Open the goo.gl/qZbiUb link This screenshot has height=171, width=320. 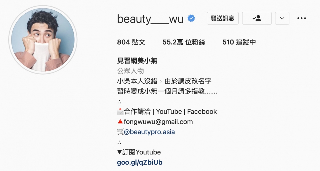pos(140,162)
